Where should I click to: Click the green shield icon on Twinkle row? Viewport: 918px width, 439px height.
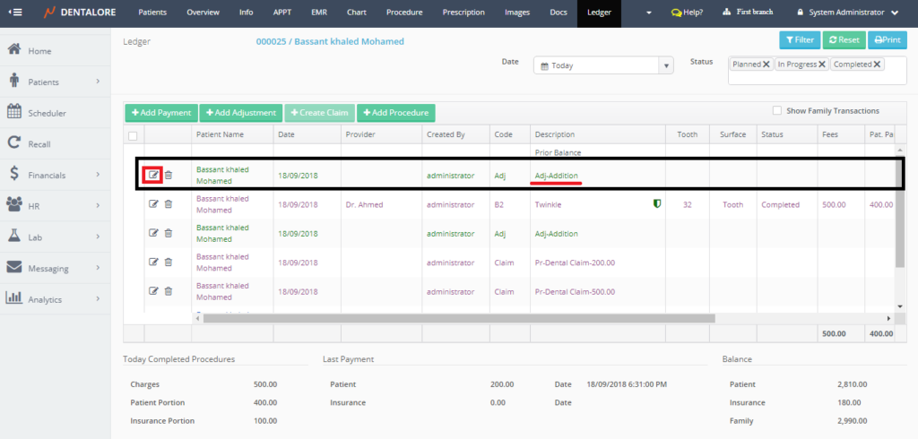coord(657,204)
